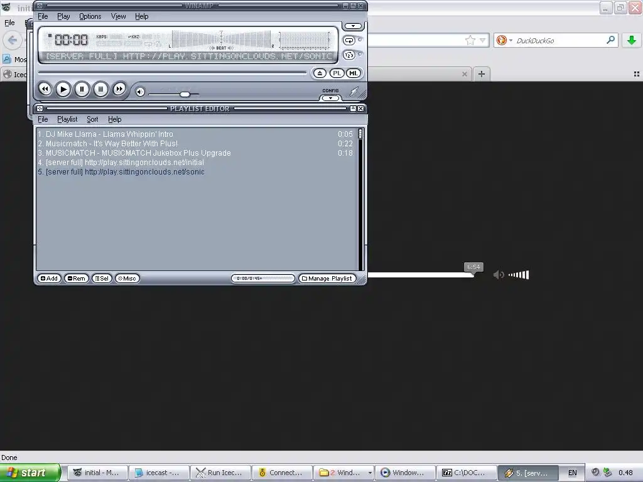Stop playback in Winamp
Viewport: 643px width, 482px height.
[x=100, y=89]
